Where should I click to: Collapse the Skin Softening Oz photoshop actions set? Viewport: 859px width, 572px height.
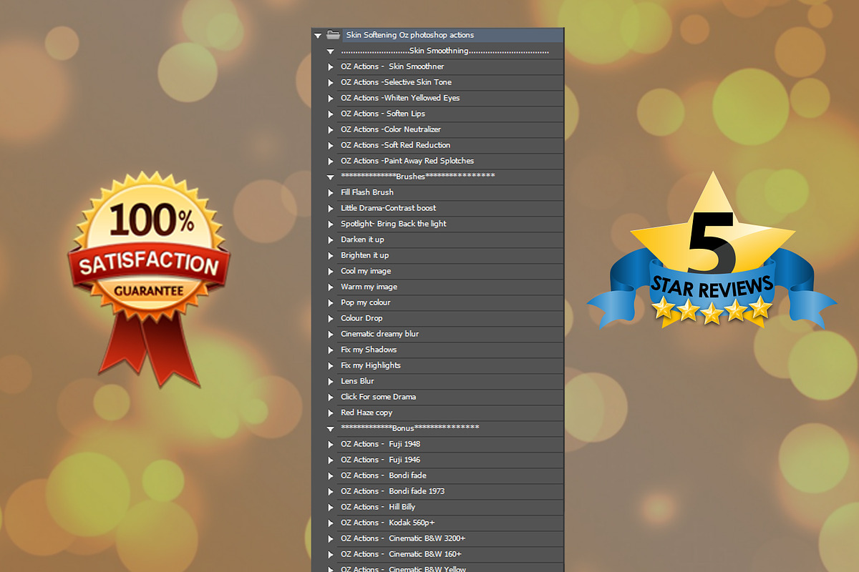(x=317, y=35)
